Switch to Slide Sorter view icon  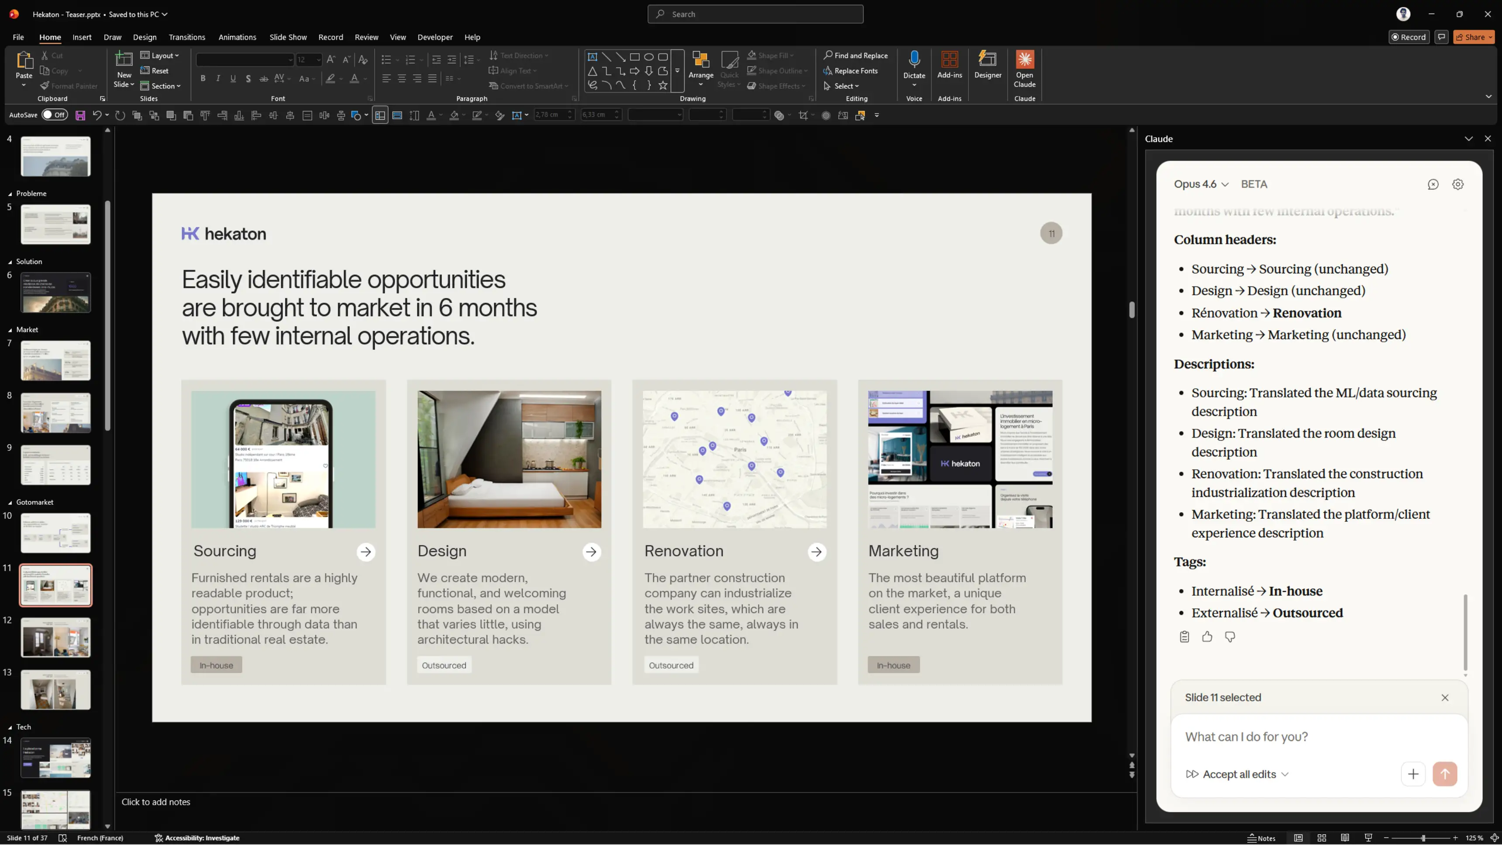[x=1321, y=838]
